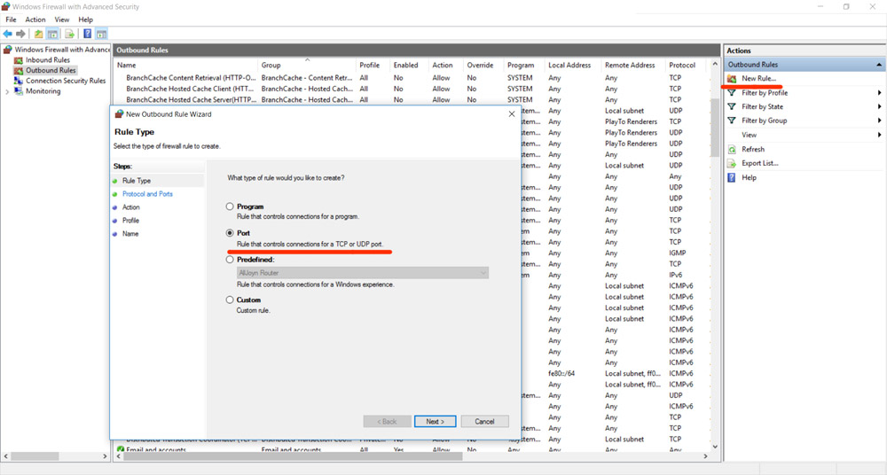The image size is (887, 475).
Task: Click the fe80::/64 local address cell
Action: point(561,374)
